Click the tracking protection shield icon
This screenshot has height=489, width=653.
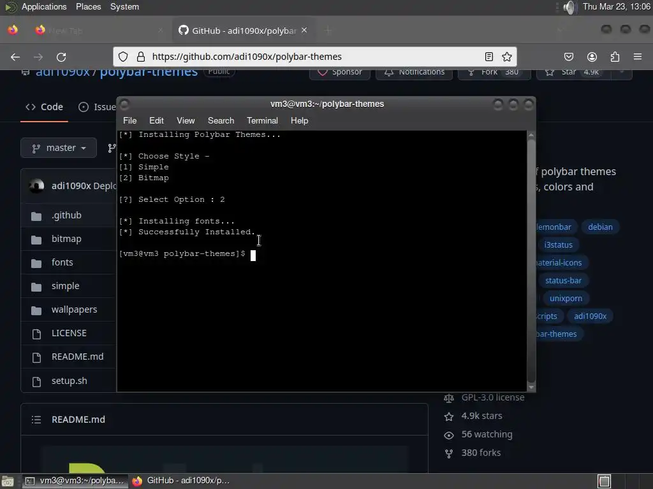[x=123, y=57]
